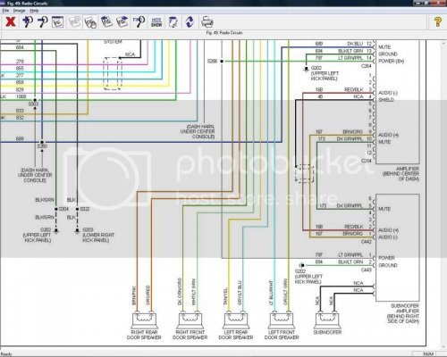Open the find figure magnifier
The image size is (447, 357).
[x=139, y=21]
